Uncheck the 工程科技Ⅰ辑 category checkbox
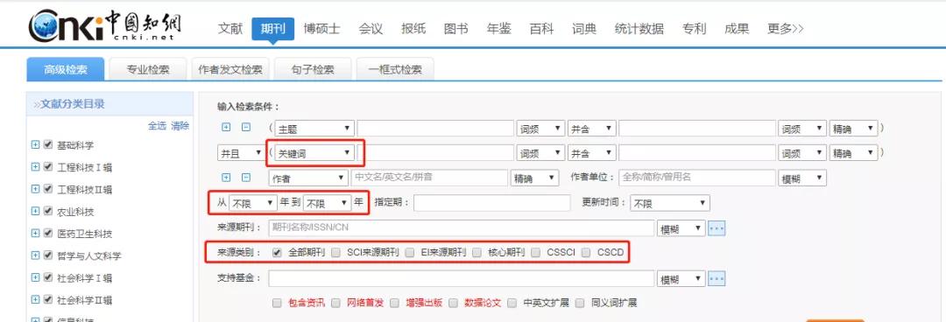 point(47,167)
